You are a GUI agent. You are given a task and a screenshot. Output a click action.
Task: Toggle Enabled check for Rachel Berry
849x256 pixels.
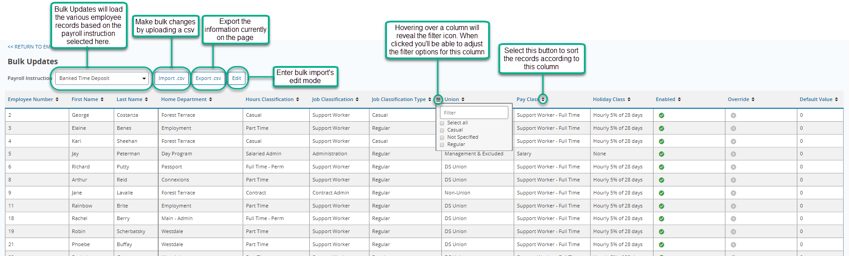pos(662,219)
